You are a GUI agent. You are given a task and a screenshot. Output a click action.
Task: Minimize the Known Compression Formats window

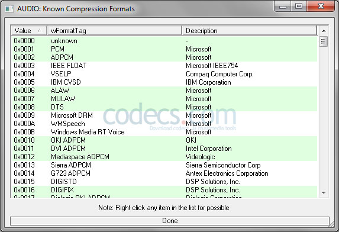(x=283, y=7)
